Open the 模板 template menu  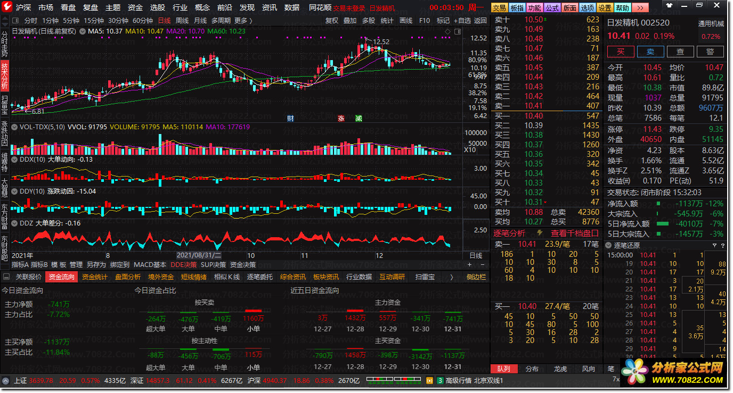click(x=59, y=264)
